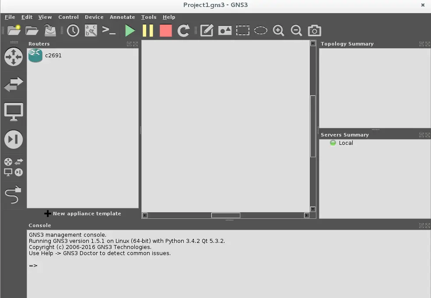Open the Control menu
Viewport: 431px width, 298px height.
pos(68,17)
